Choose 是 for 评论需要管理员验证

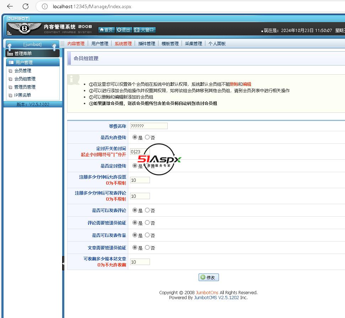pyautogui.click(x=135, y=223)
